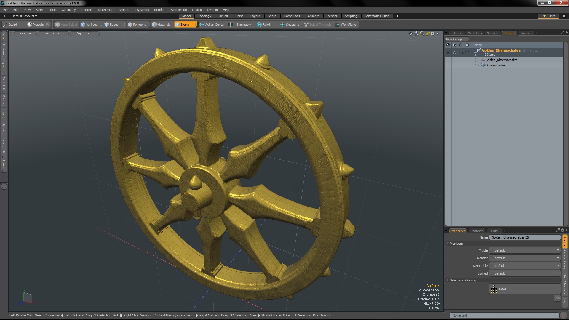Image resolution: width=569 pixels, height=320 pixels.
Task: Open layout settings gear at top right
Action: pyautogui.click(x=564, y=16)
